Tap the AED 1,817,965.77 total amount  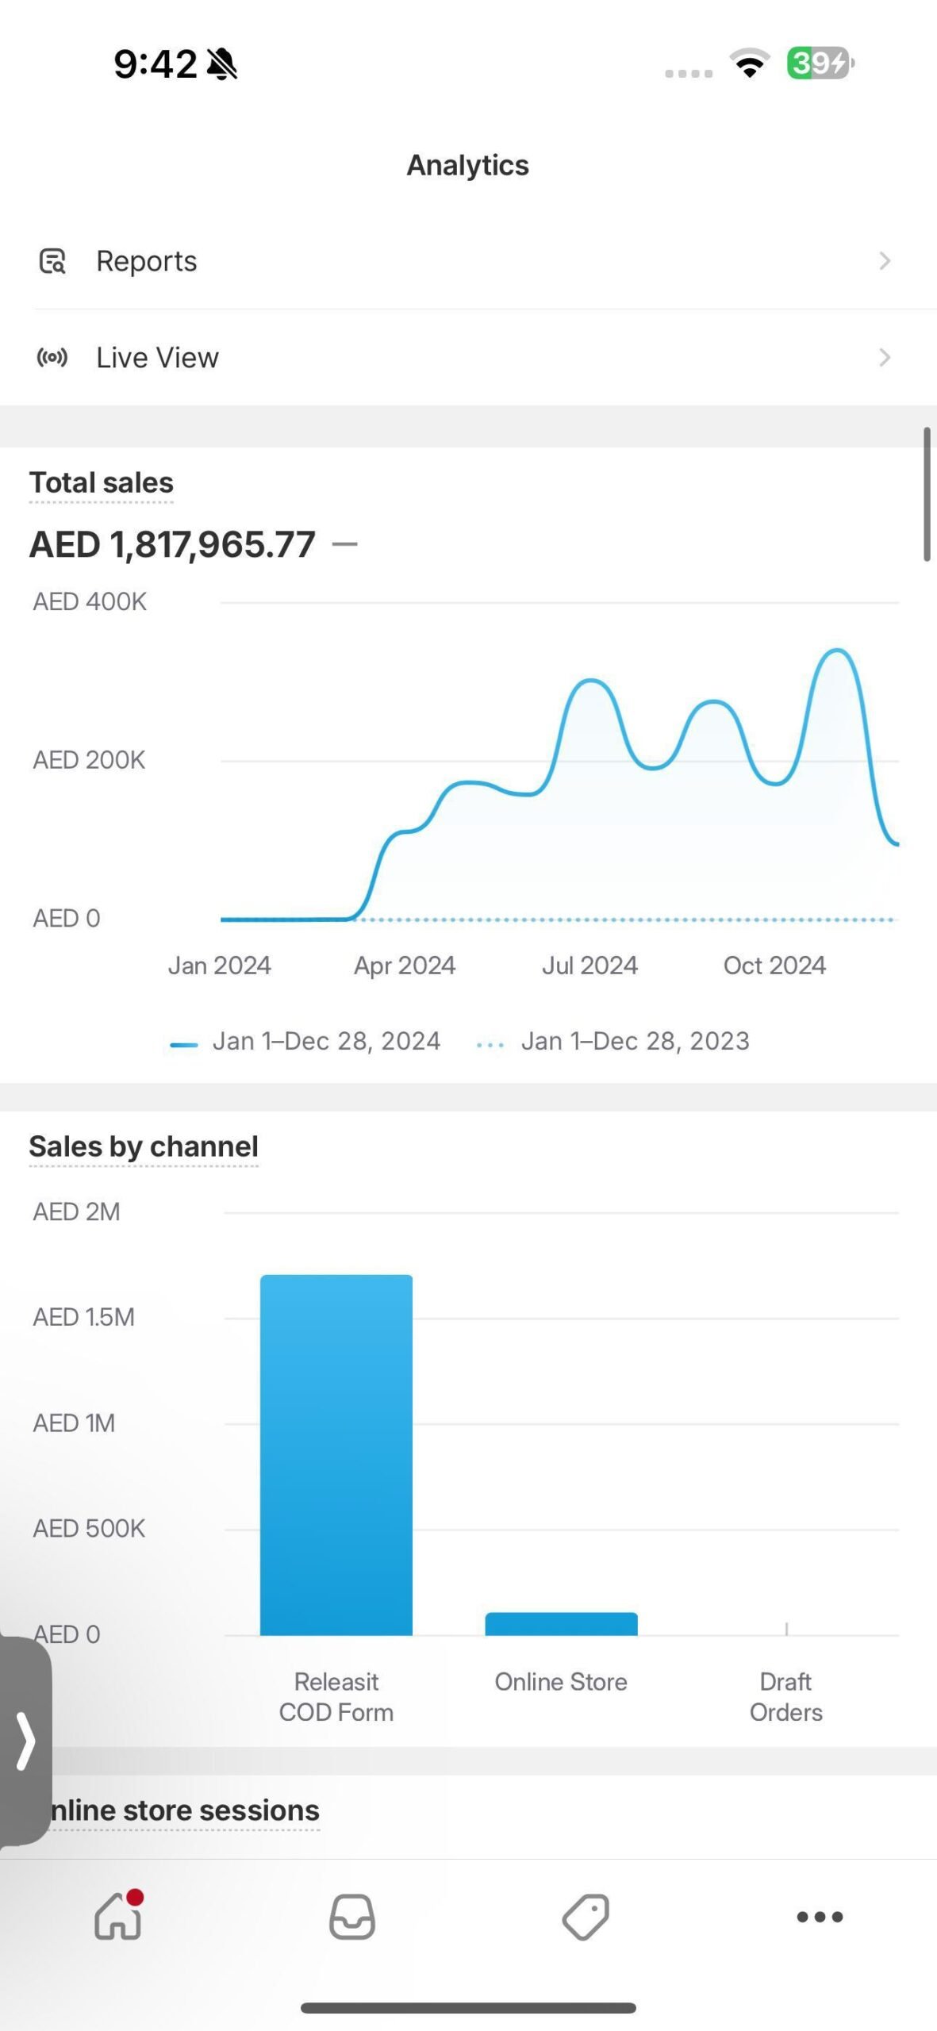pyautogui.click(x=172, y=544)
